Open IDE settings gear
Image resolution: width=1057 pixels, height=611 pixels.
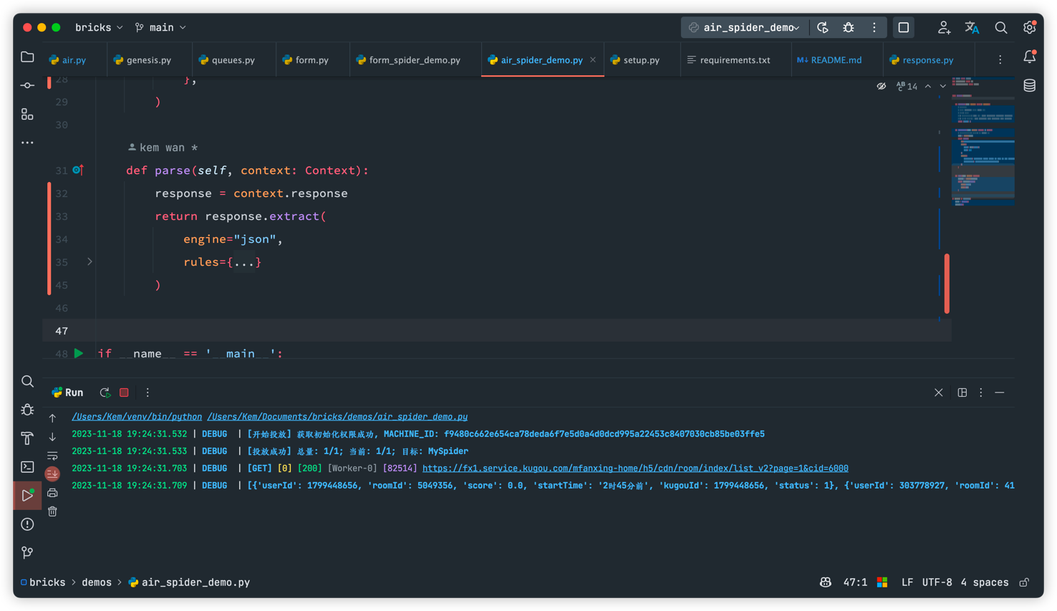point(1029,27)
